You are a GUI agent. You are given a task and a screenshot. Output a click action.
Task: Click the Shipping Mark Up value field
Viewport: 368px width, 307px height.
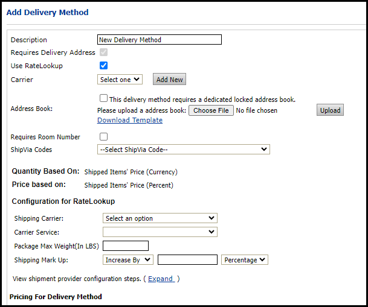[187, 260]
